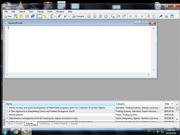
Task: Click the Styler icon in the toolbar
Action: [52, 16]
